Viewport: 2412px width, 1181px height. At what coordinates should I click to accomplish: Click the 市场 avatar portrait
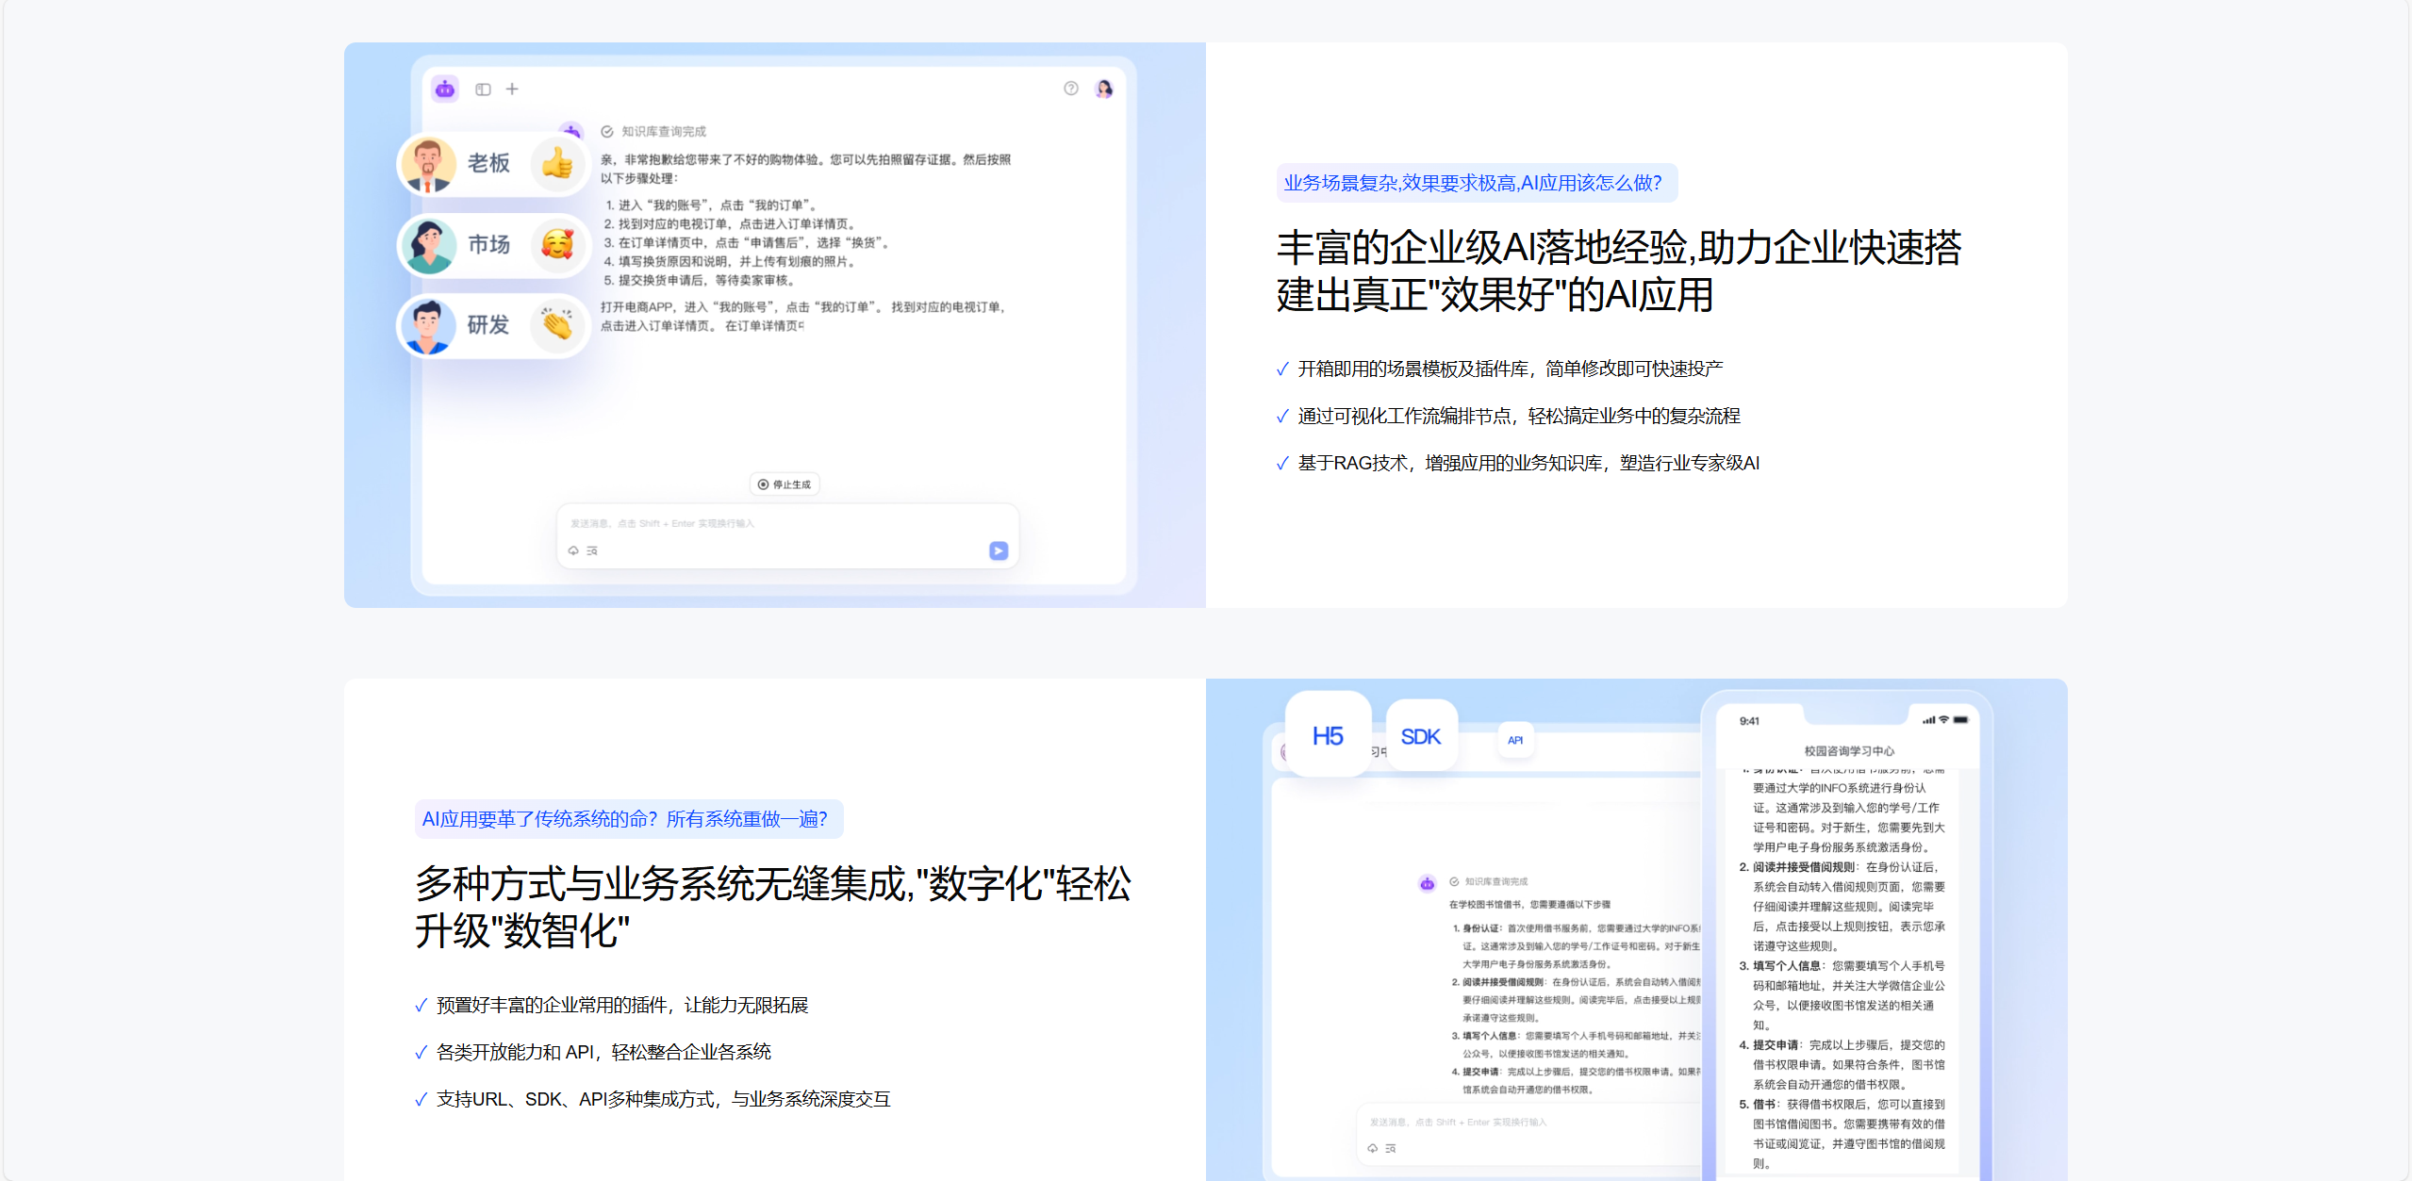pyautogui.click(x=429, y=245)
